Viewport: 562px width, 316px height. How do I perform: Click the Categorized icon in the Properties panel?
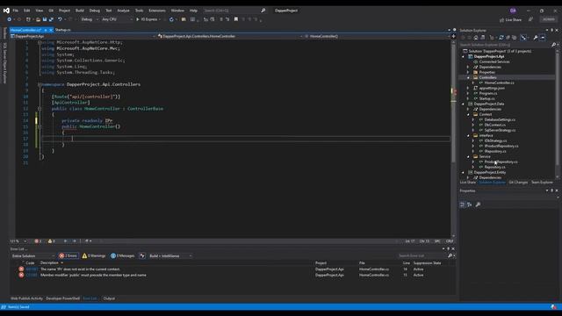(463, 205)
